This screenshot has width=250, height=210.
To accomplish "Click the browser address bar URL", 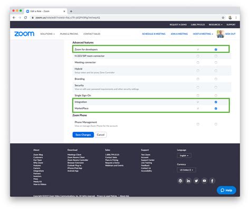I will 68,17.
